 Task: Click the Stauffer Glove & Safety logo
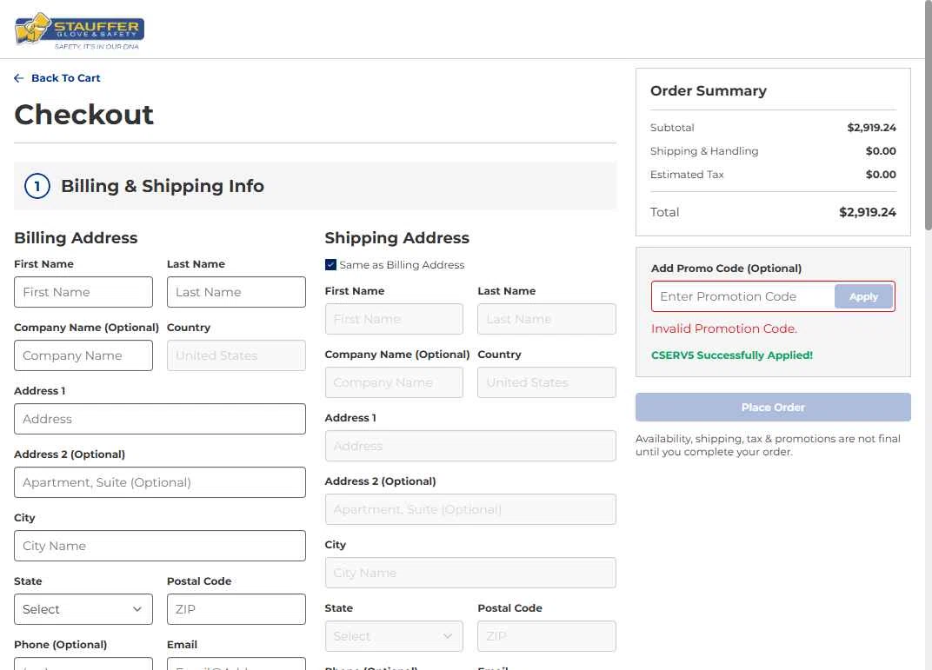coord(80,30)
